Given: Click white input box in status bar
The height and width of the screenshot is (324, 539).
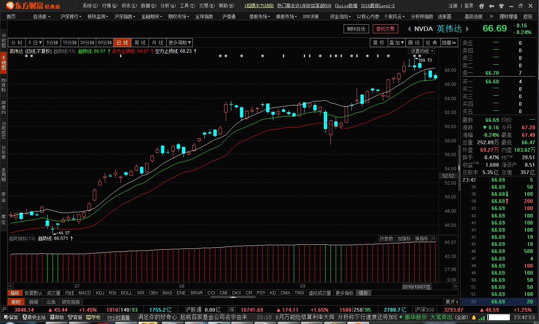Looking at the screenshot, I should [499, 318].
